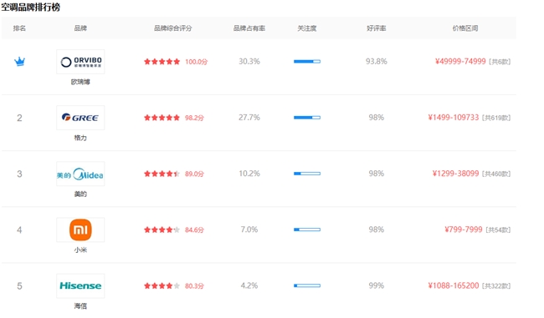Click the 关注度 column header
This screenshot has width=544, height=318.
307,28
